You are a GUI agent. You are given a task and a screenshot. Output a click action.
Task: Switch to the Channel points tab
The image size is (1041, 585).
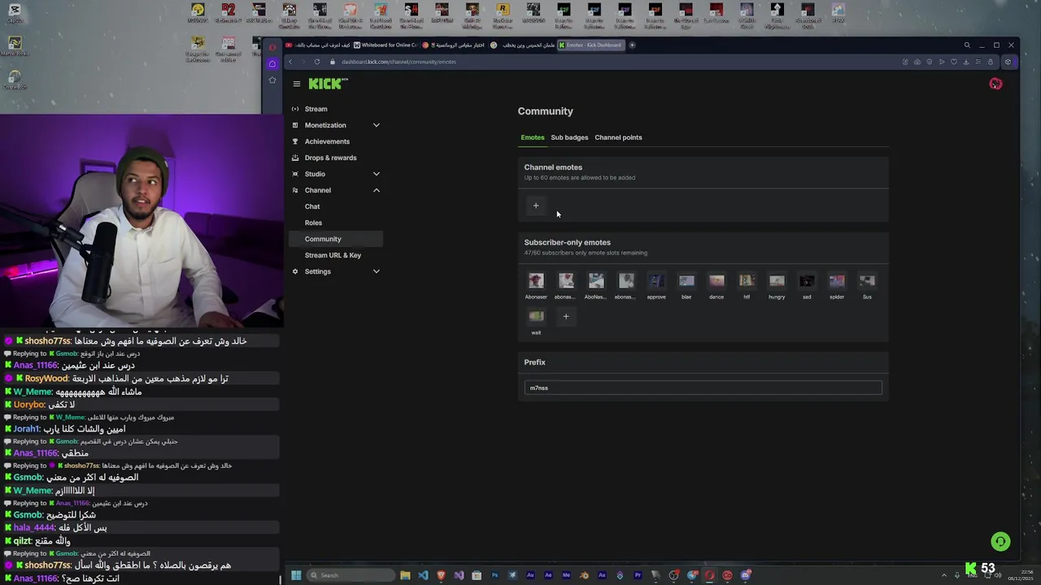coord(618,137)
